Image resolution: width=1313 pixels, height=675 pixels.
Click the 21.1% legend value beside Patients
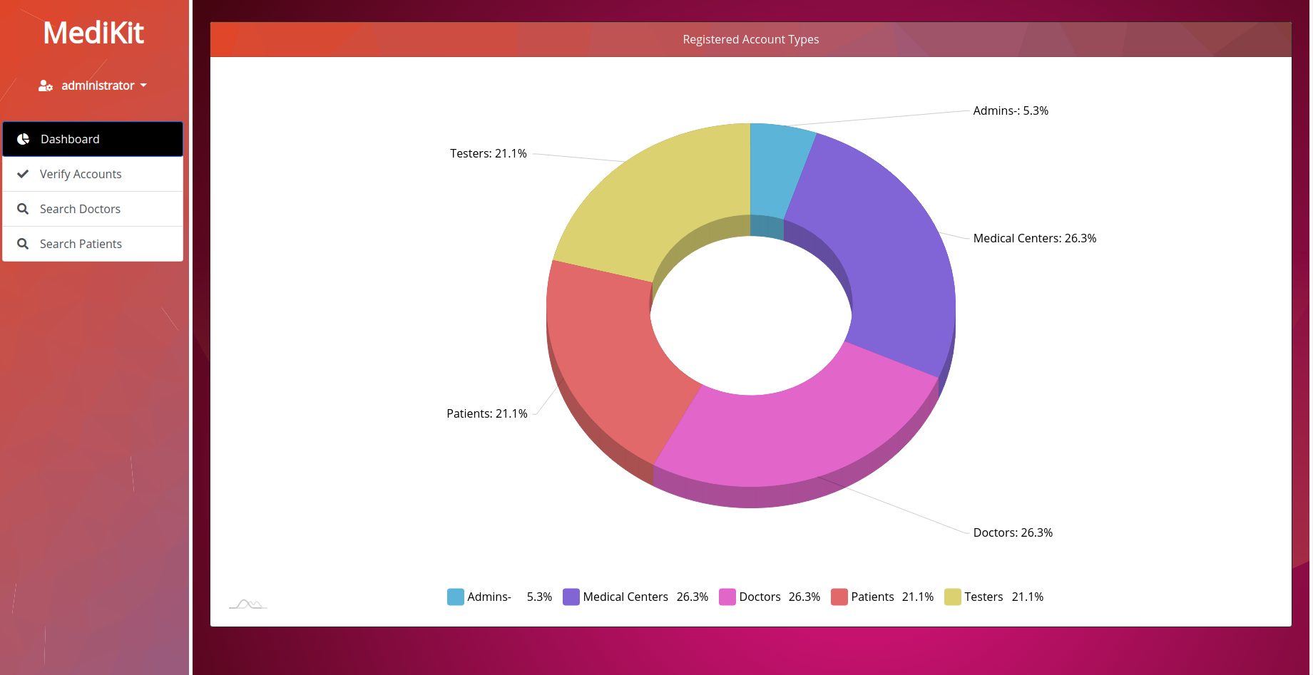point(918,597)
